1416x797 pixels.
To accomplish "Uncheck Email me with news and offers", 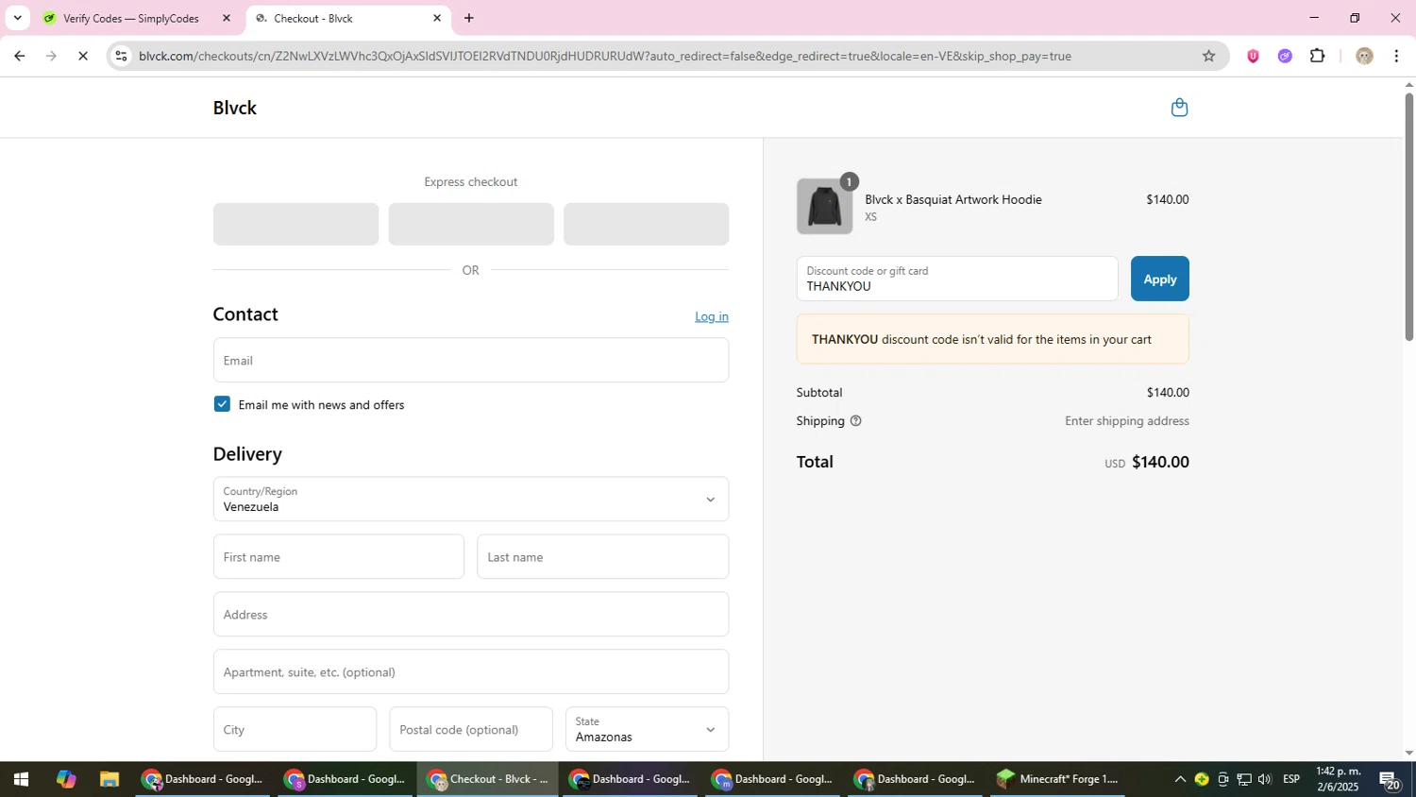I will point(222,404).
